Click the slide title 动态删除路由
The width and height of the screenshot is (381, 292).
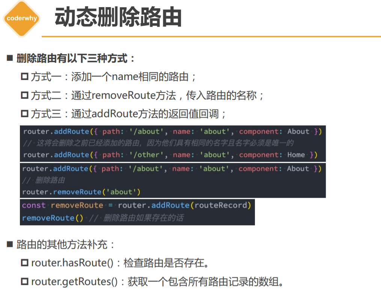tap(118, 17)
